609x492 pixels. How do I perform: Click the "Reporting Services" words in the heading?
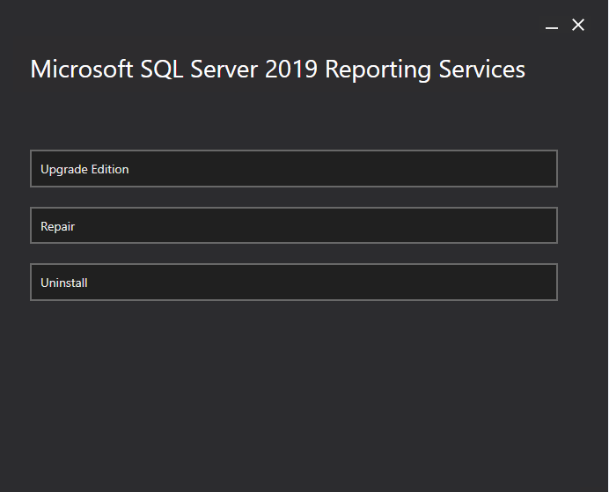425,70
